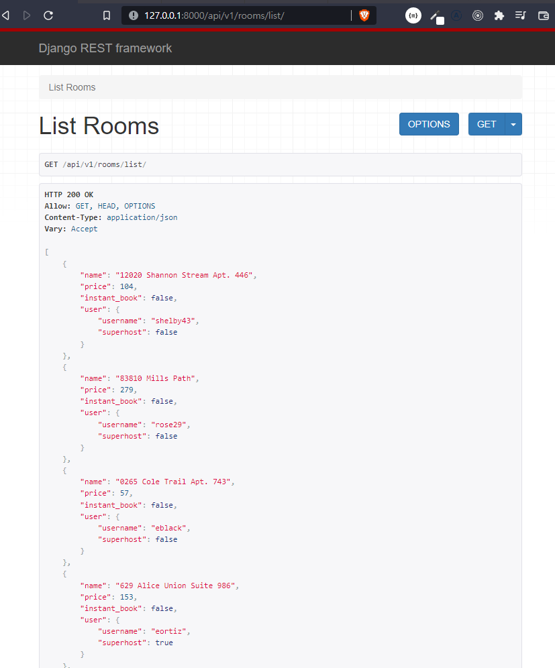This screenshot has width=555, height=668.
Task: Click the price value 57
Action: tap(124, 494)
